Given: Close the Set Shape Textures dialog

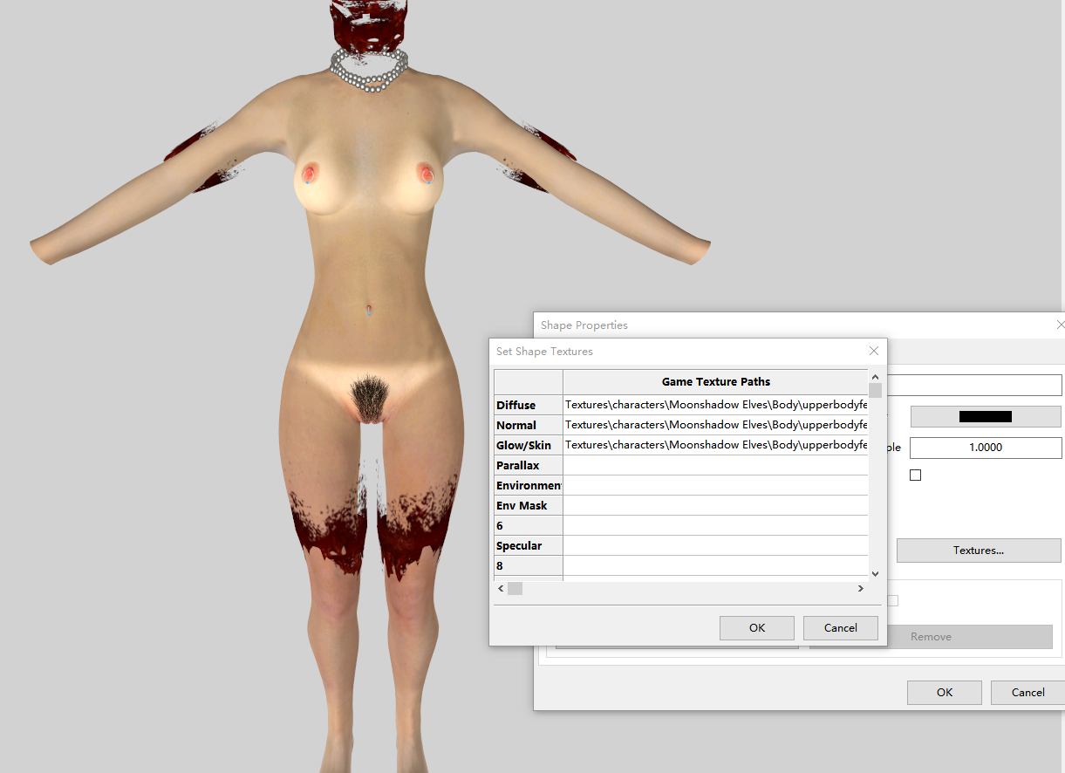Looking at the screenshot, I should 874,351.
